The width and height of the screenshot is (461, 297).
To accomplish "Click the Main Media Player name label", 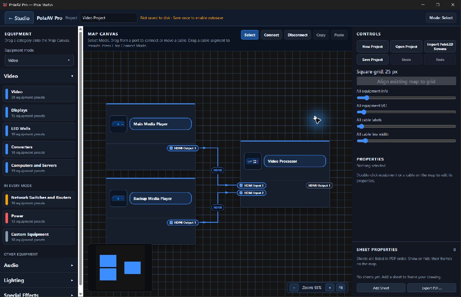I will tap(160, 124).
